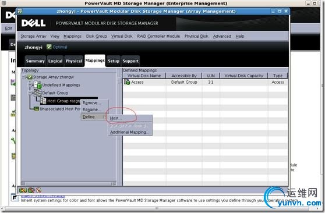Sort by Type column header
This screenshot has height=213, width=325.
278,76
